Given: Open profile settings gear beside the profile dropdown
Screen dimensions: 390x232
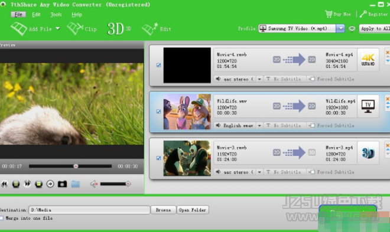Looking at the screenshot, I should 352,28.
